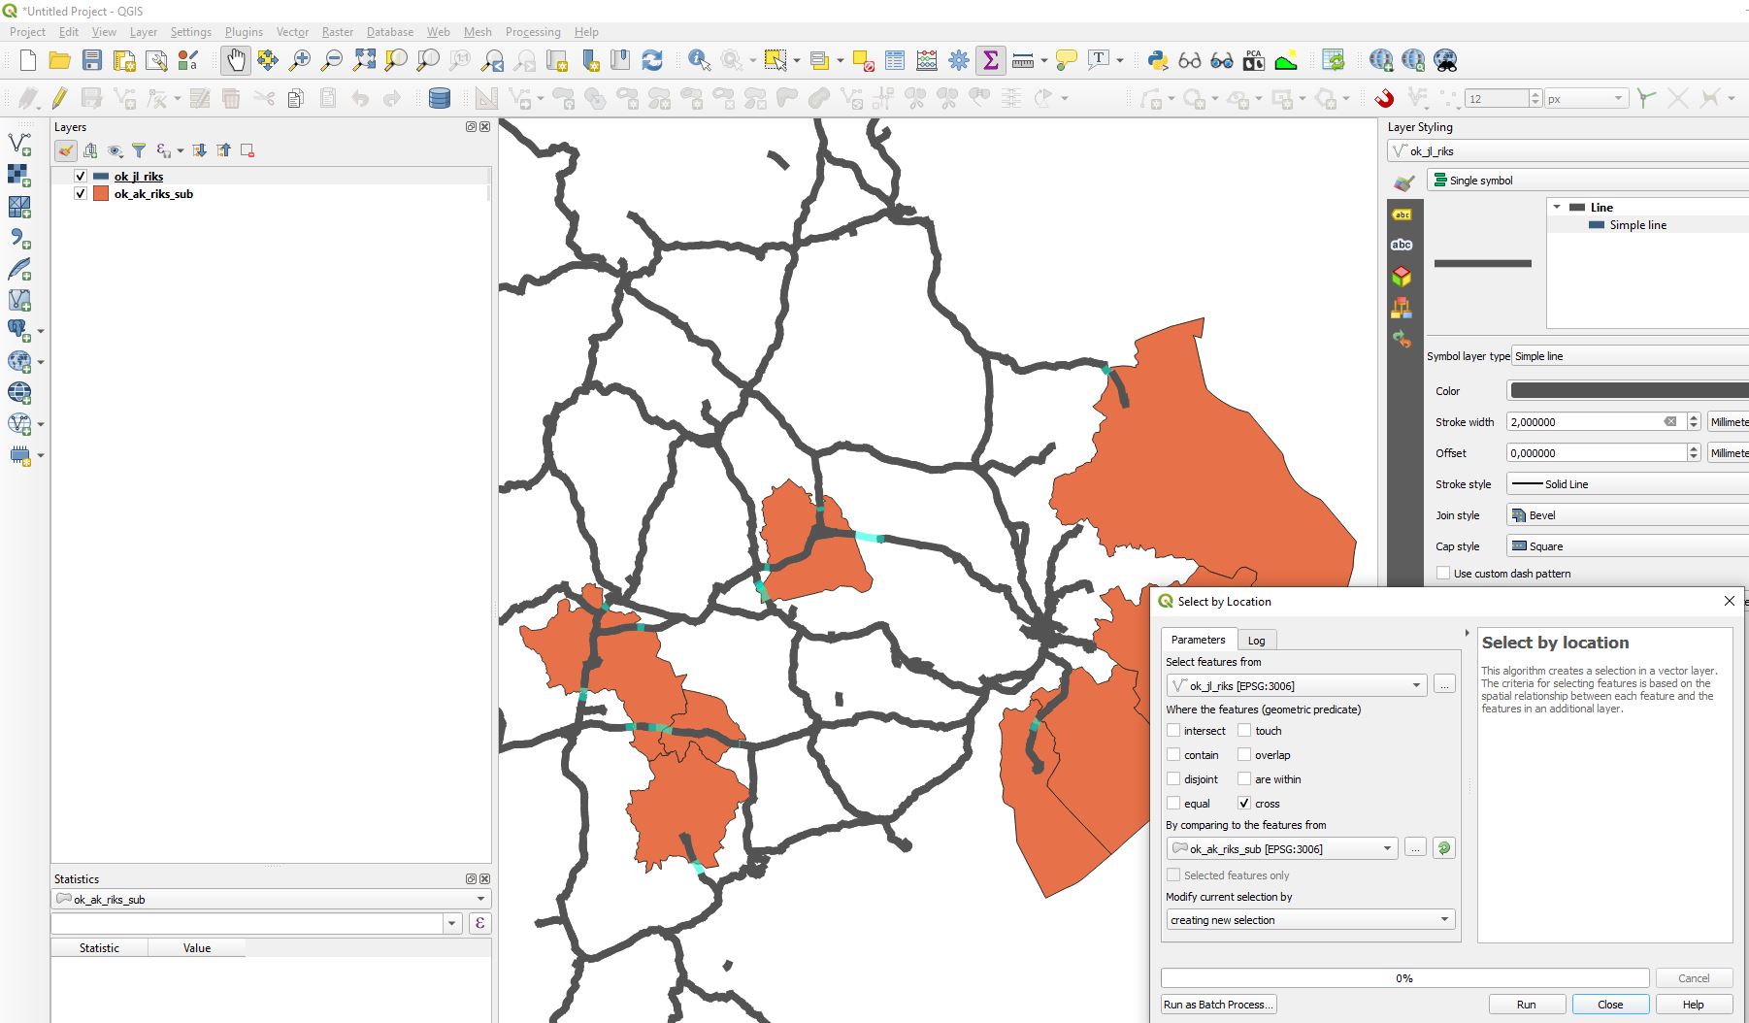Open the attribute table icon
Viewport: 1749px width, 1023px height.
point(895,60)
